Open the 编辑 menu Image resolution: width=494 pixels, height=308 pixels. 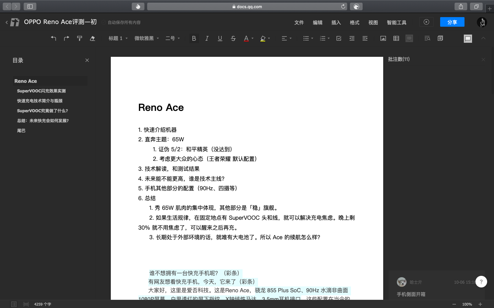click(x=317, y=22)
